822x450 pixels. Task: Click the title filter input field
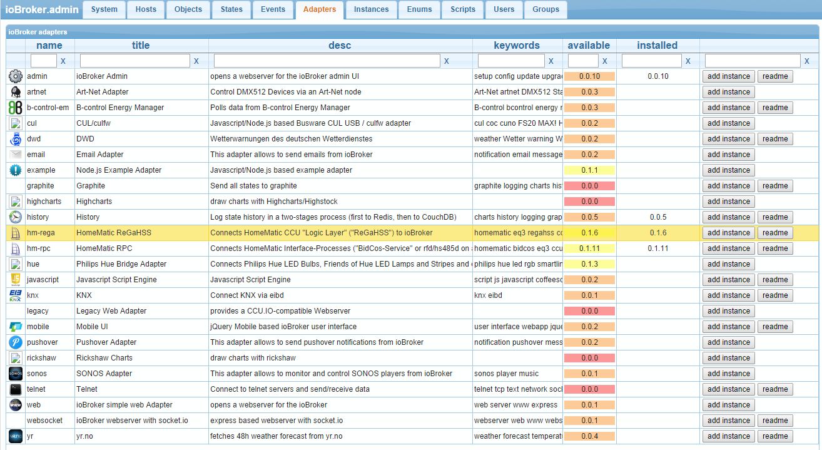135,61
